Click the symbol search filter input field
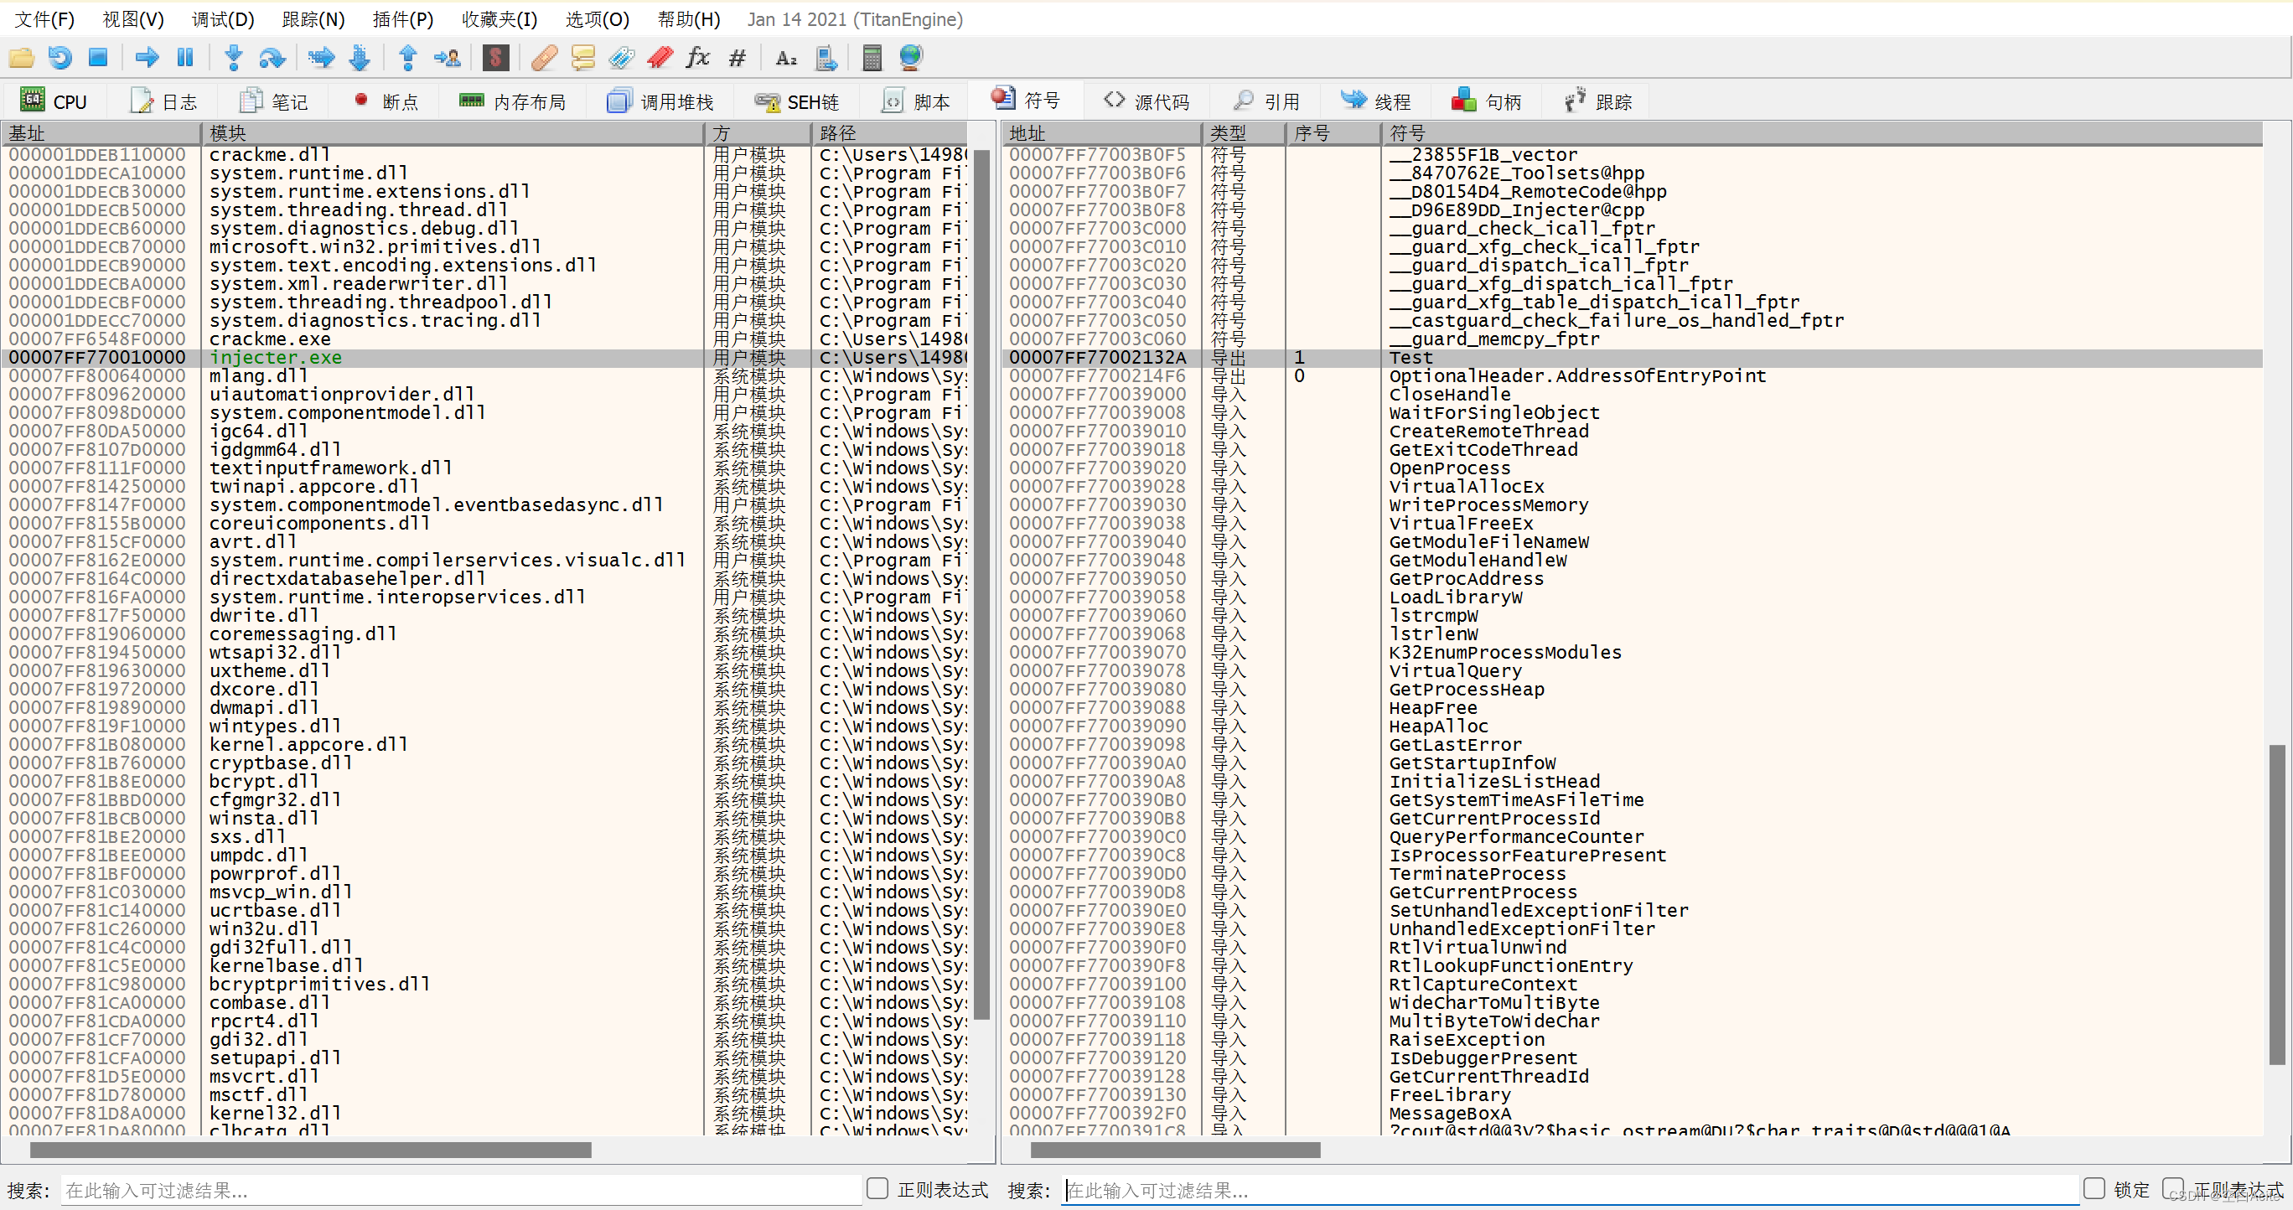2293x1210 pixels. [x=1571, y=1191]
